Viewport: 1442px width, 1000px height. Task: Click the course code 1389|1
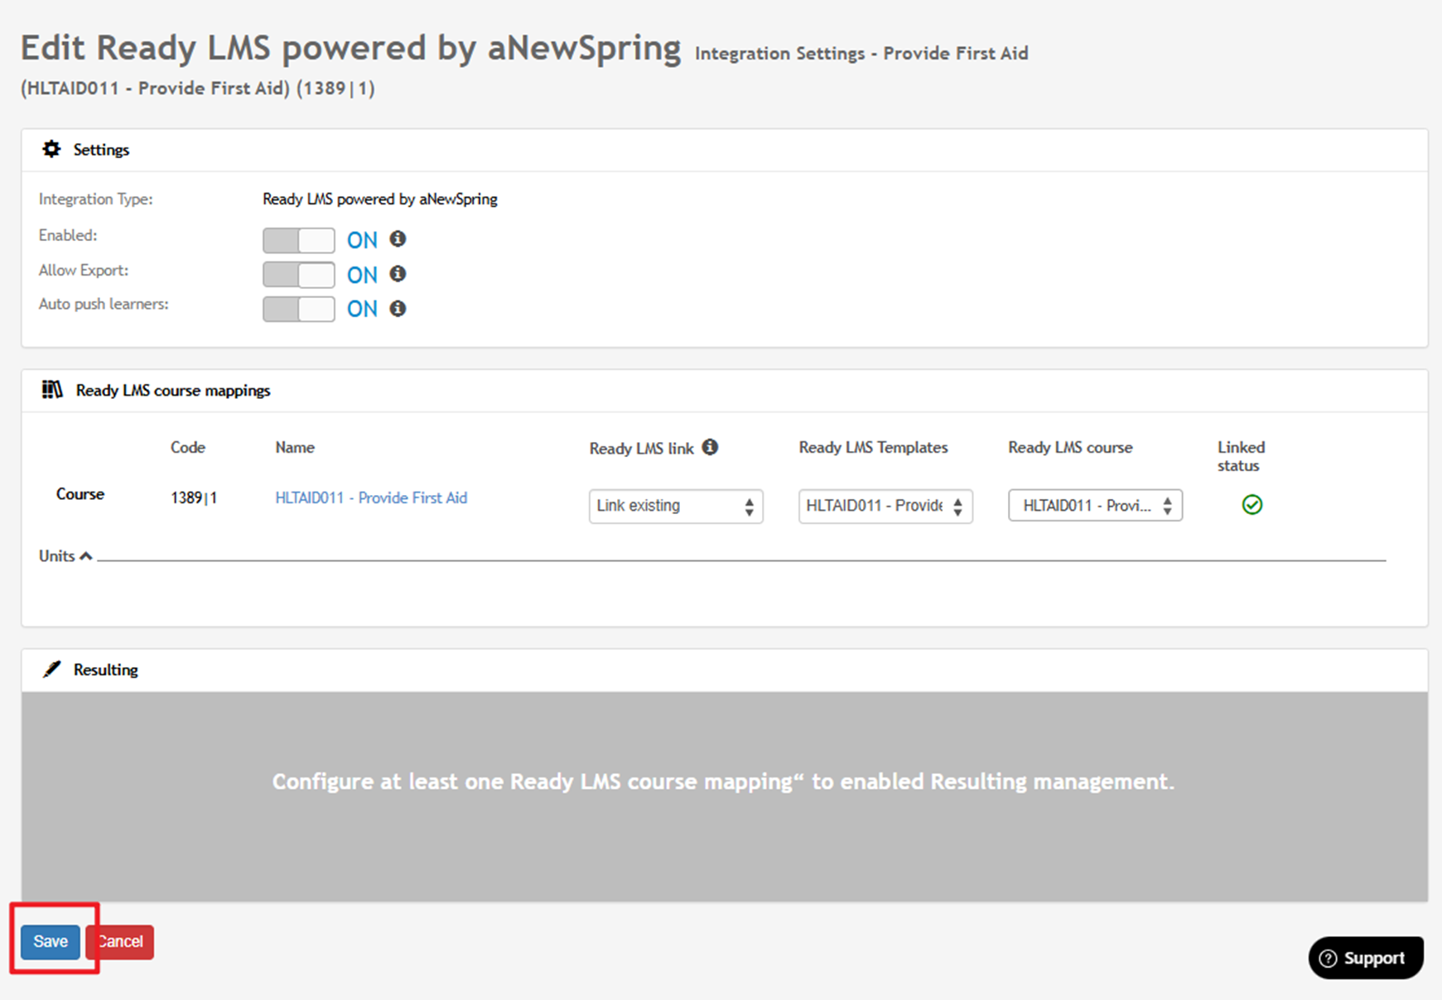tap(194, 498)
